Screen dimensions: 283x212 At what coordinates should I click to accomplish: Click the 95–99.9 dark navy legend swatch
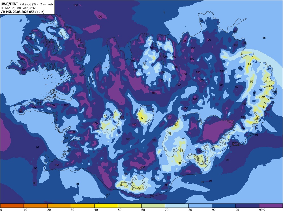coord(247,206)
